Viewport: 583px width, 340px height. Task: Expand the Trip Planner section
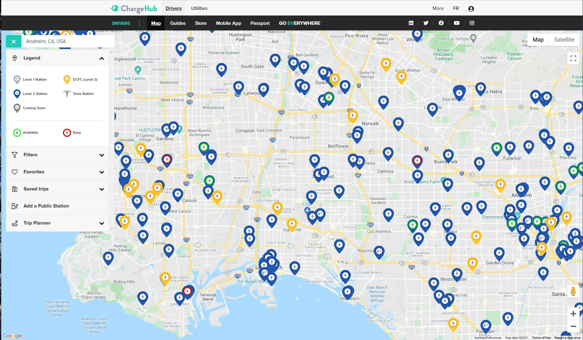(x=57, y=223)
